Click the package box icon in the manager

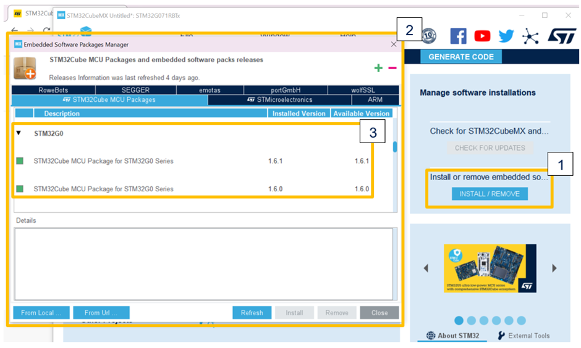(x=25, y=68)
